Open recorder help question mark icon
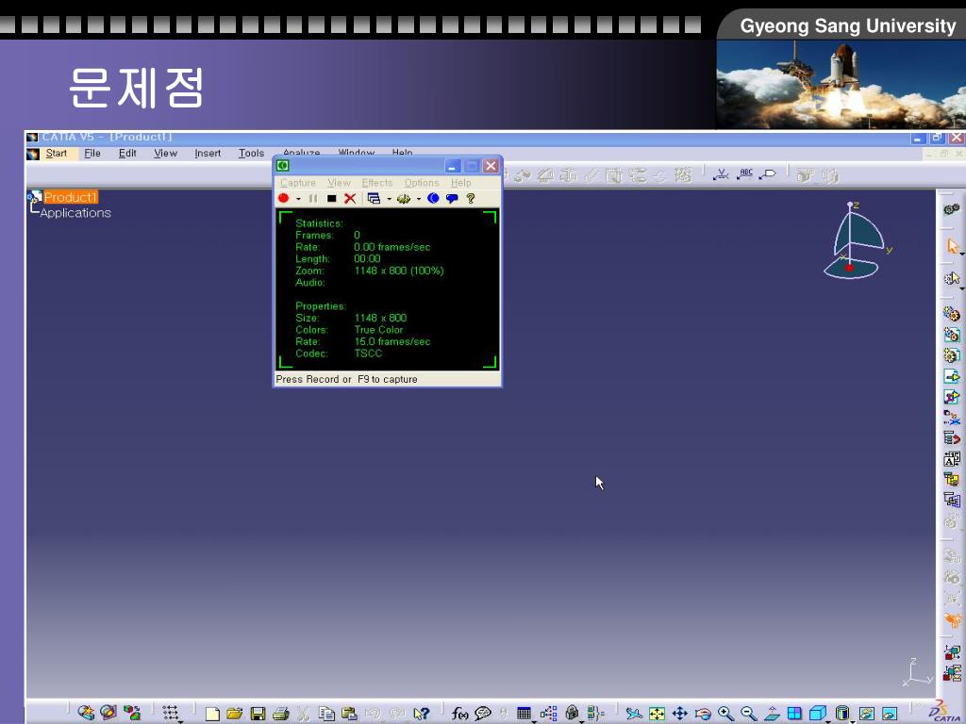The width and height of the screenshot is (966, 724). pyautogui.click(x=471, y=198)
